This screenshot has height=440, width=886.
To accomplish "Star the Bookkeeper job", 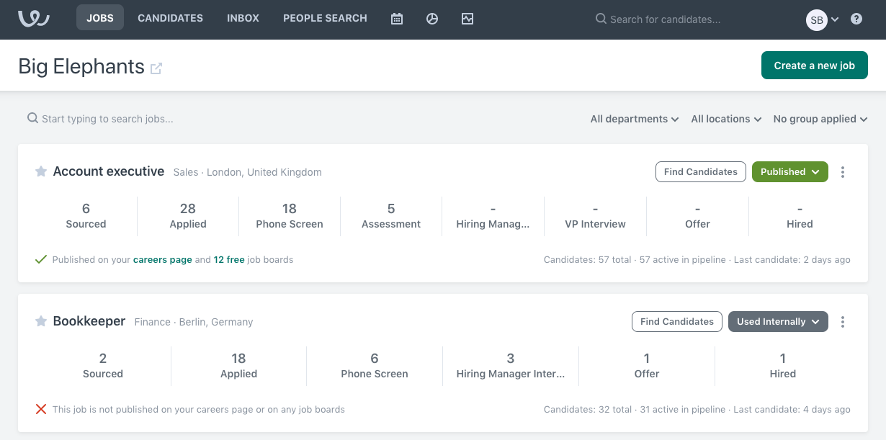I will pyautogui.click(x=41, y=321).
